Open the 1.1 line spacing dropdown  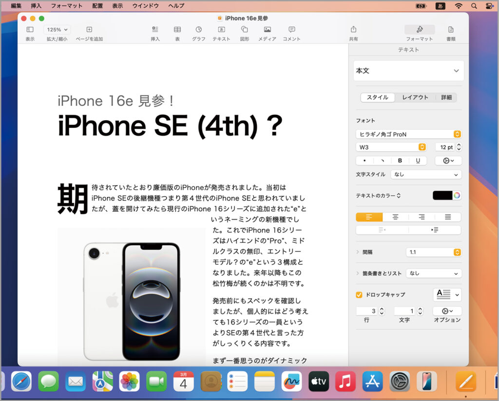click(434, 252)
